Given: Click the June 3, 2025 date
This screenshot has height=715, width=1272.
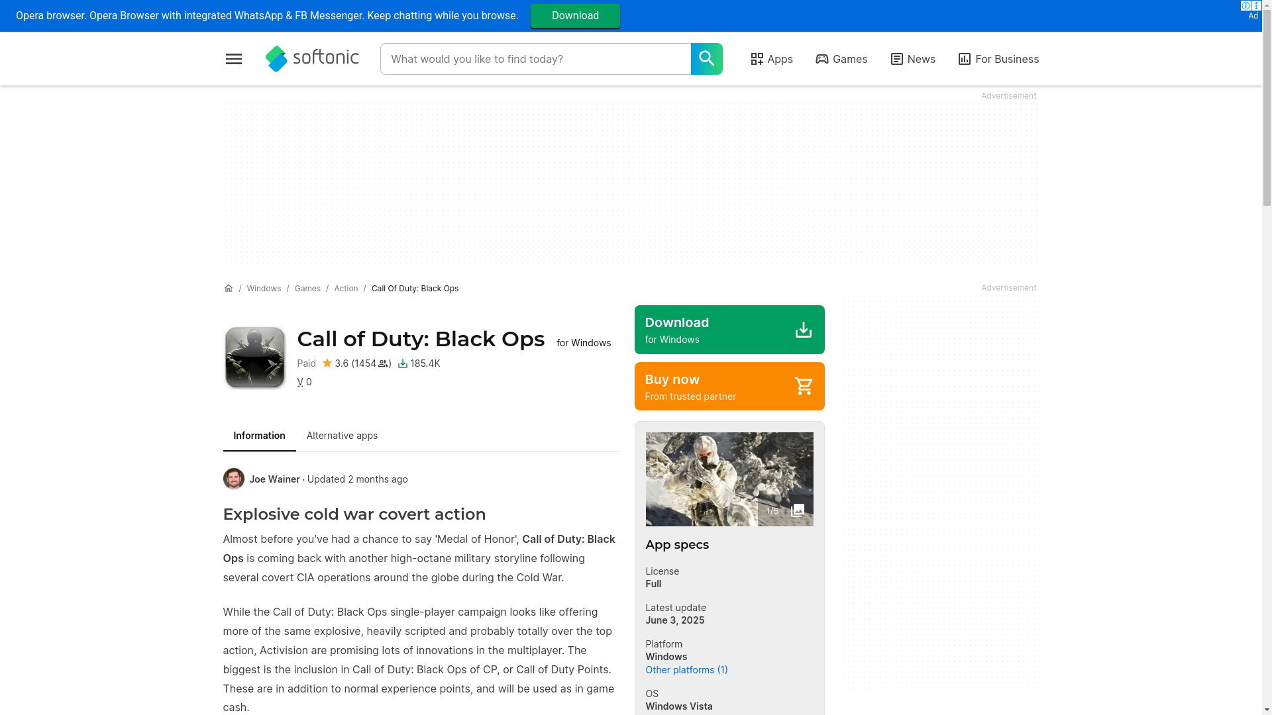Looking at the screenshot, I should (x=674, y=620).
